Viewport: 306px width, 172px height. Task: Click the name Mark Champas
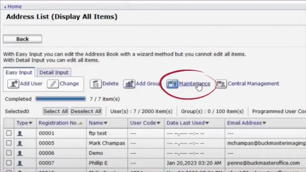107,143
